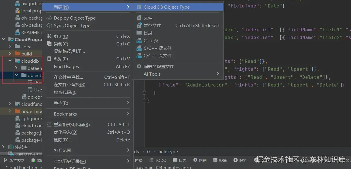
Task: Select the db-config file in tree
Action: pyautogui.click(x=32, y=97)
